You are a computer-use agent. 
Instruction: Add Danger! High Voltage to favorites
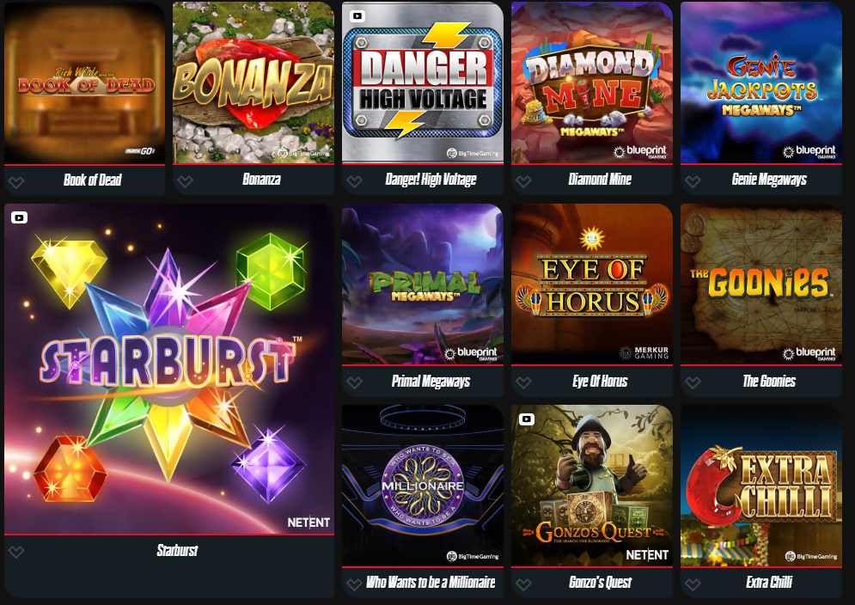point(354,181)
